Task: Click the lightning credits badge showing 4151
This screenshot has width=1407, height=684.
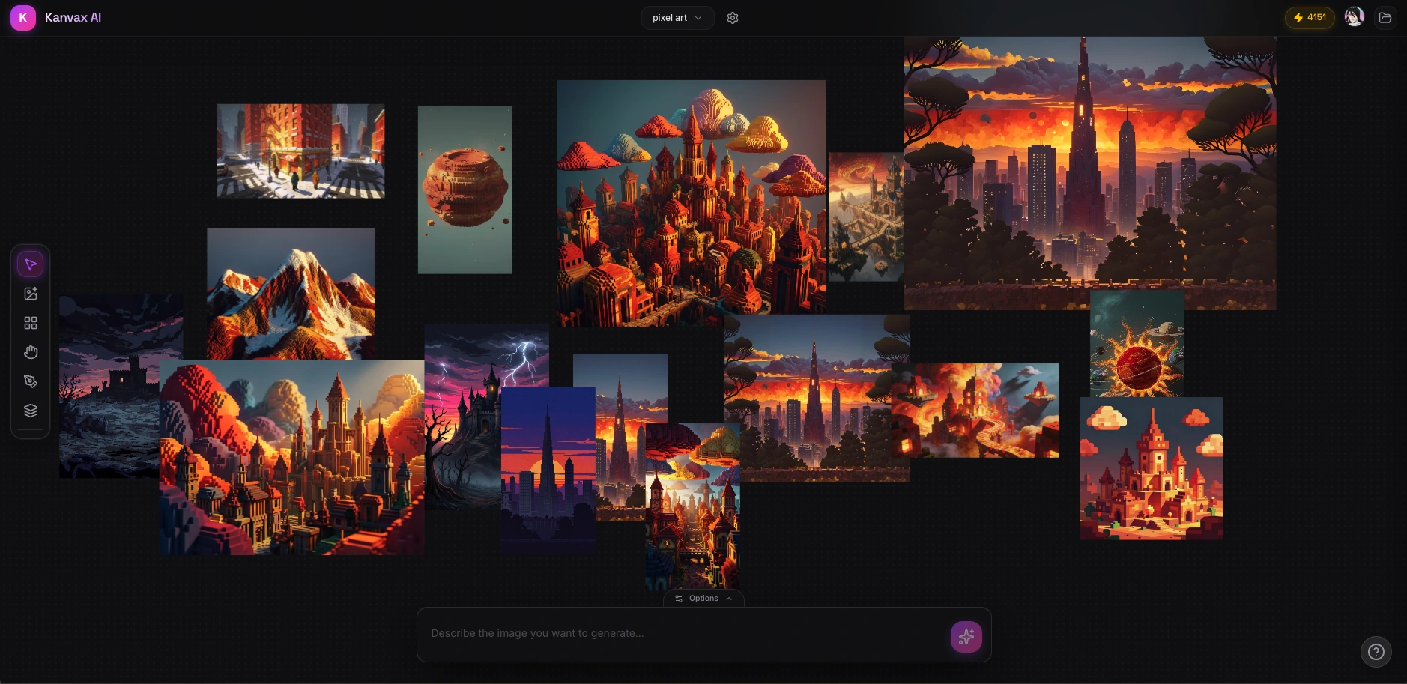Action: click(1309, 17)
